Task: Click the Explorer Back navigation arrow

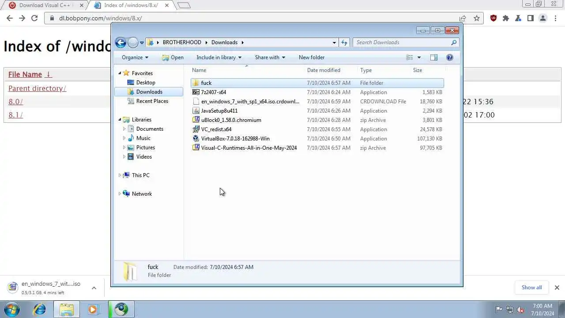Action: pos(121,42)
